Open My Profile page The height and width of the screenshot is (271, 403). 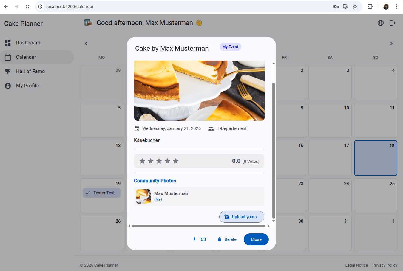coord(27,86)
